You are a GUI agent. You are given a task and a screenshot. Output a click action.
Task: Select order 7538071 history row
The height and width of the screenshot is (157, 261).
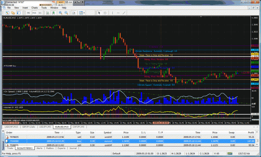[x=130, y=145]
